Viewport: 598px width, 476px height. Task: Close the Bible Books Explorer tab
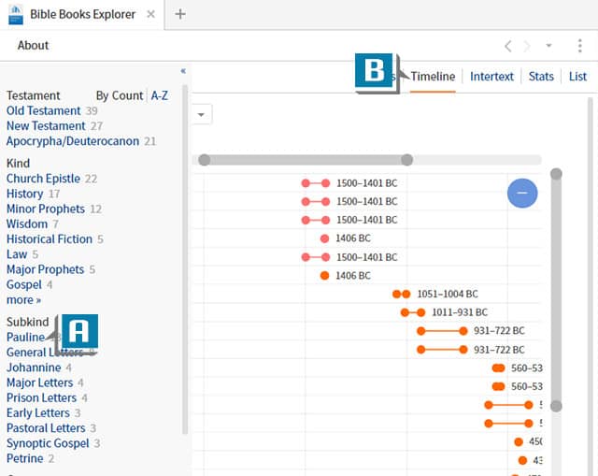[151, 14]
